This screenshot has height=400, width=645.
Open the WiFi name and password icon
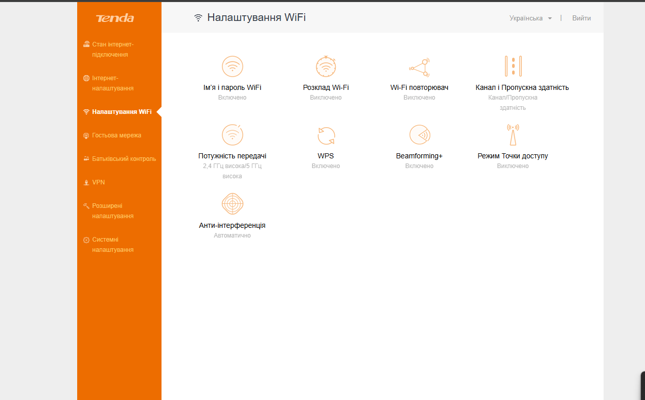point(233,66)
